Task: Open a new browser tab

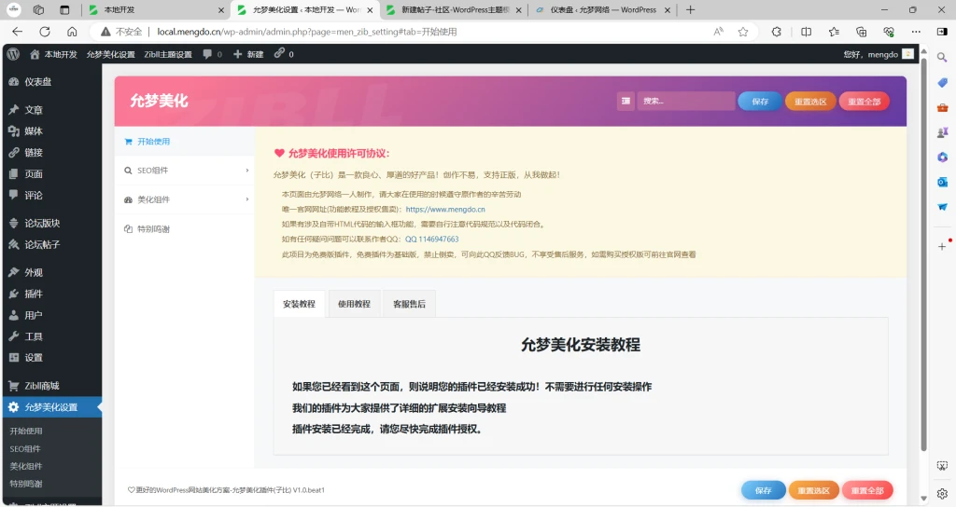Action: (690, 9)
